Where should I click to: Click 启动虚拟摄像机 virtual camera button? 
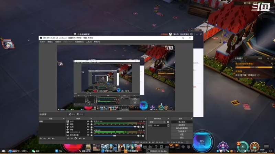pos(182,128)
